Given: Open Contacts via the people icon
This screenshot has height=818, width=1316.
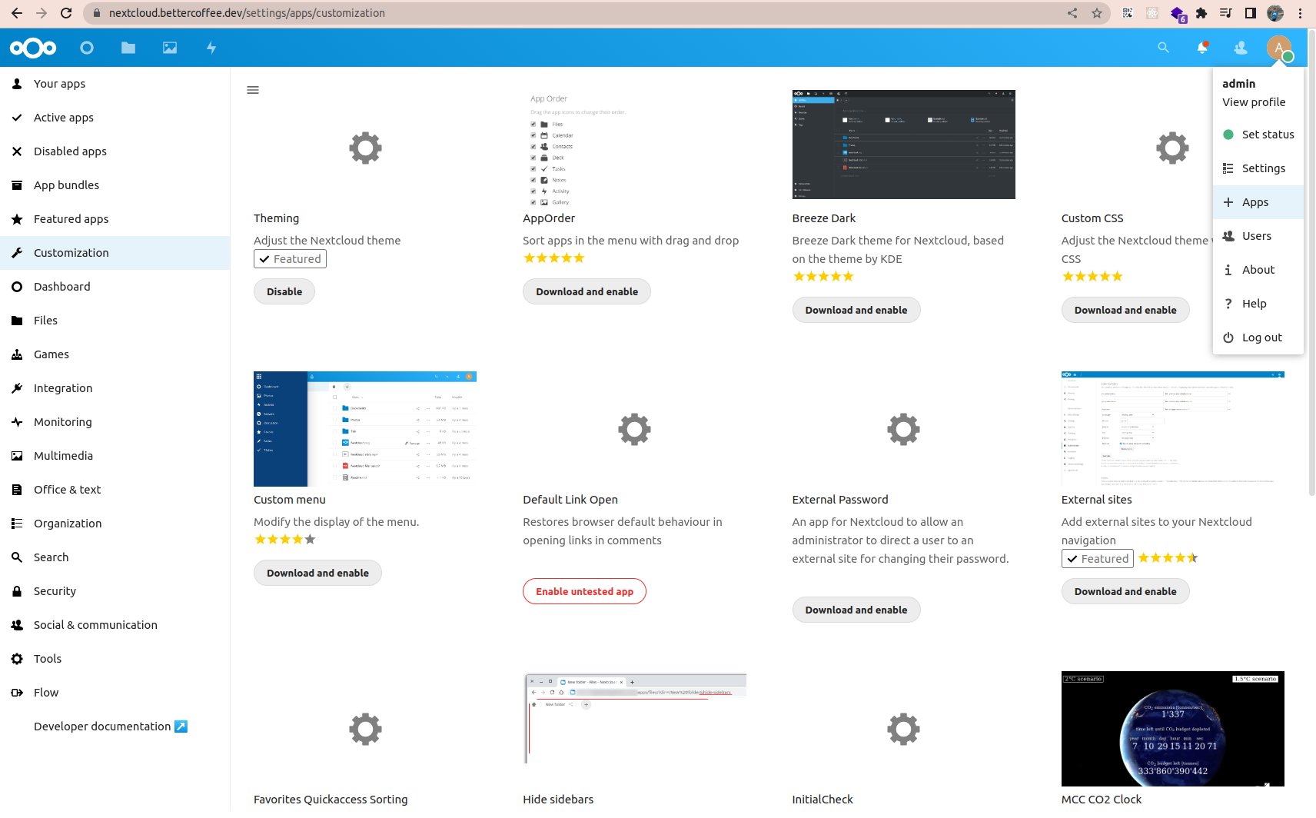Looking at the screenshot, I should (1241, 48).
